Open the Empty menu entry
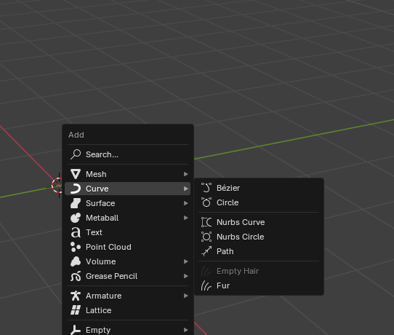 128,329
